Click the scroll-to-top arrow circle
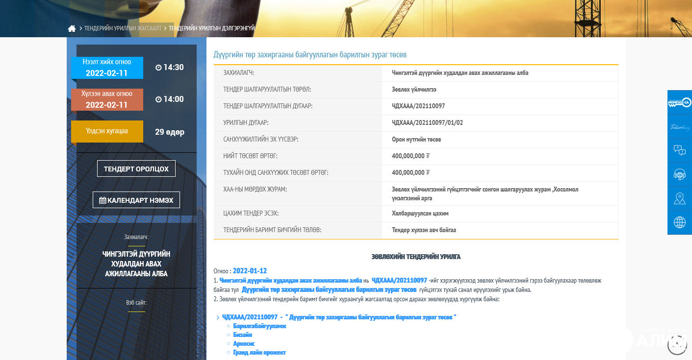 pyautogui.click(x=677, y=345)
